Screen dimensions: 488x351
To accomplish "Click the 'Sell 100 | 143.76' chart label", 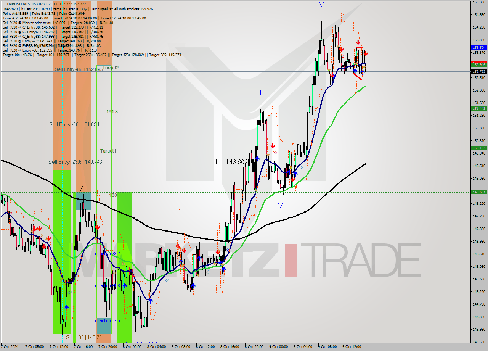I will 83,337.
